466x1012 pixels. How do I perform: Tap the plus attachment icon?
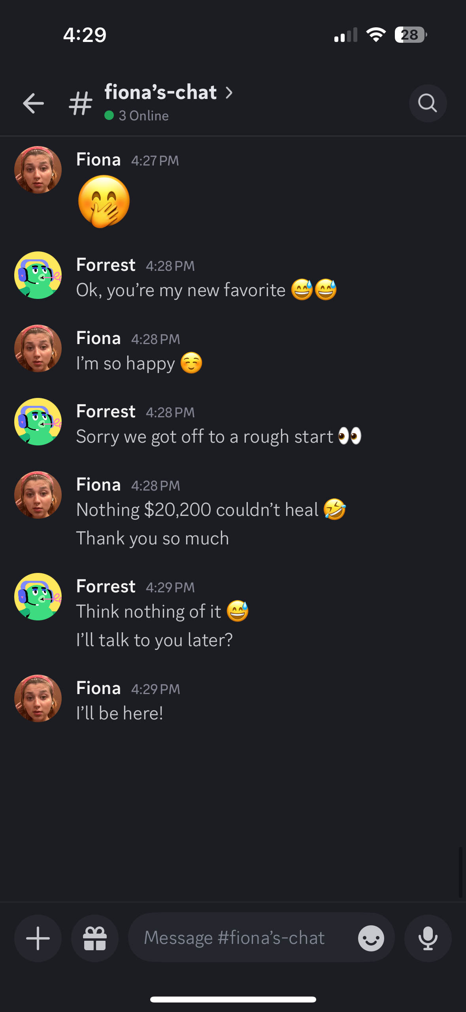38,938
